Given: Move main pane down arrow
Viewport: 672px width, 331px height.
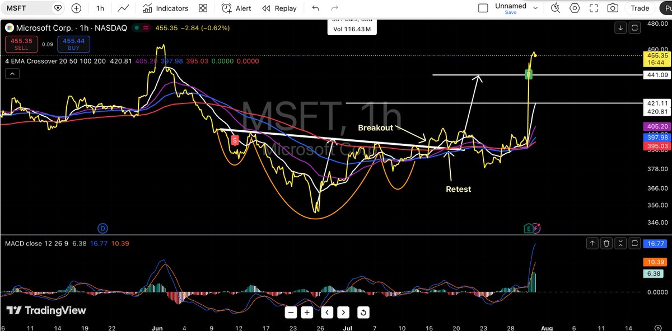Looking at the screenshot, I should pyautogui.click(x=620, y=27).
